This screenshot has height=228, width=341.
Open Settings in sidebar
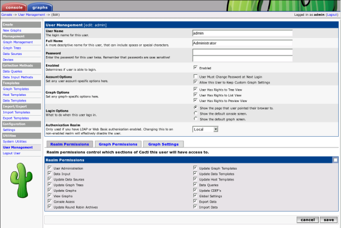(x=9, y=130)
